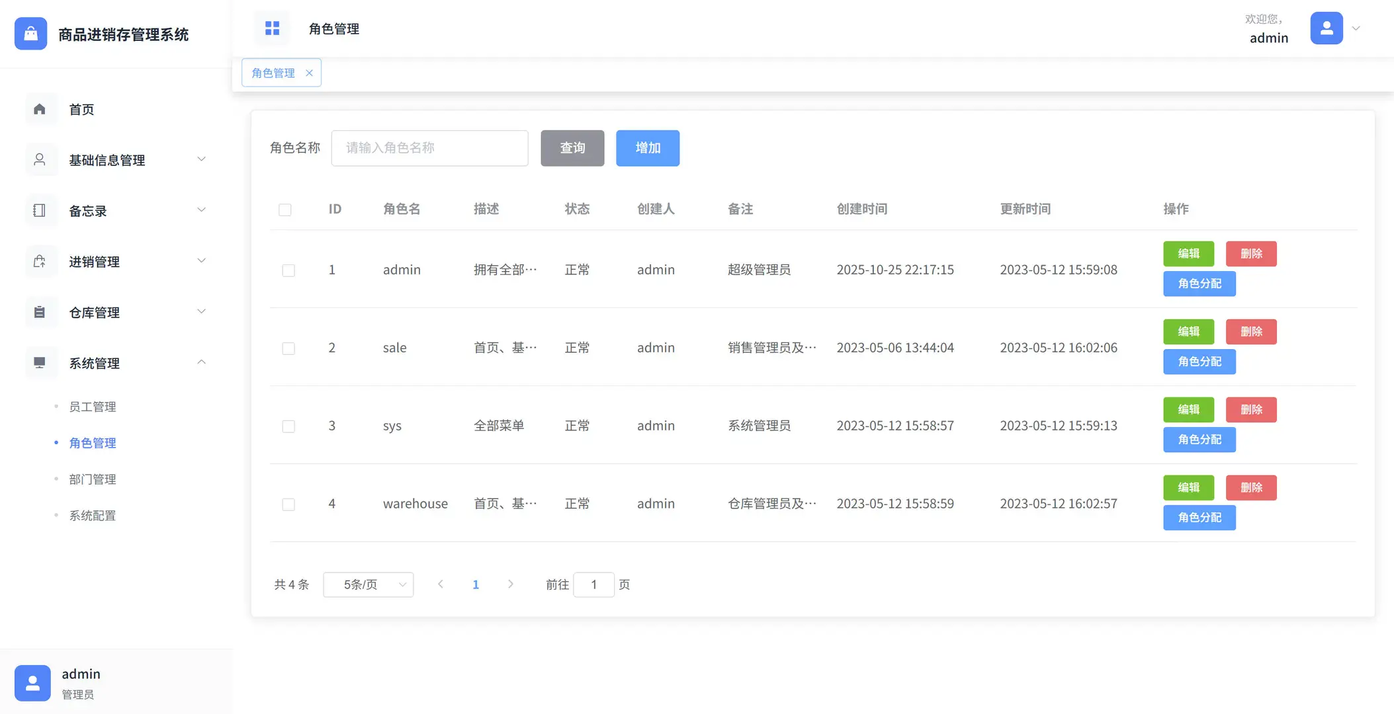The height and width of the screenshot is (714, 1394).
Task: Check the checkbox for role warehouse
Action: click(288, 504)
